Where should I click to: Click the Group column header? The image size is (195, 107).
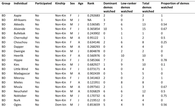click(6, 3)
